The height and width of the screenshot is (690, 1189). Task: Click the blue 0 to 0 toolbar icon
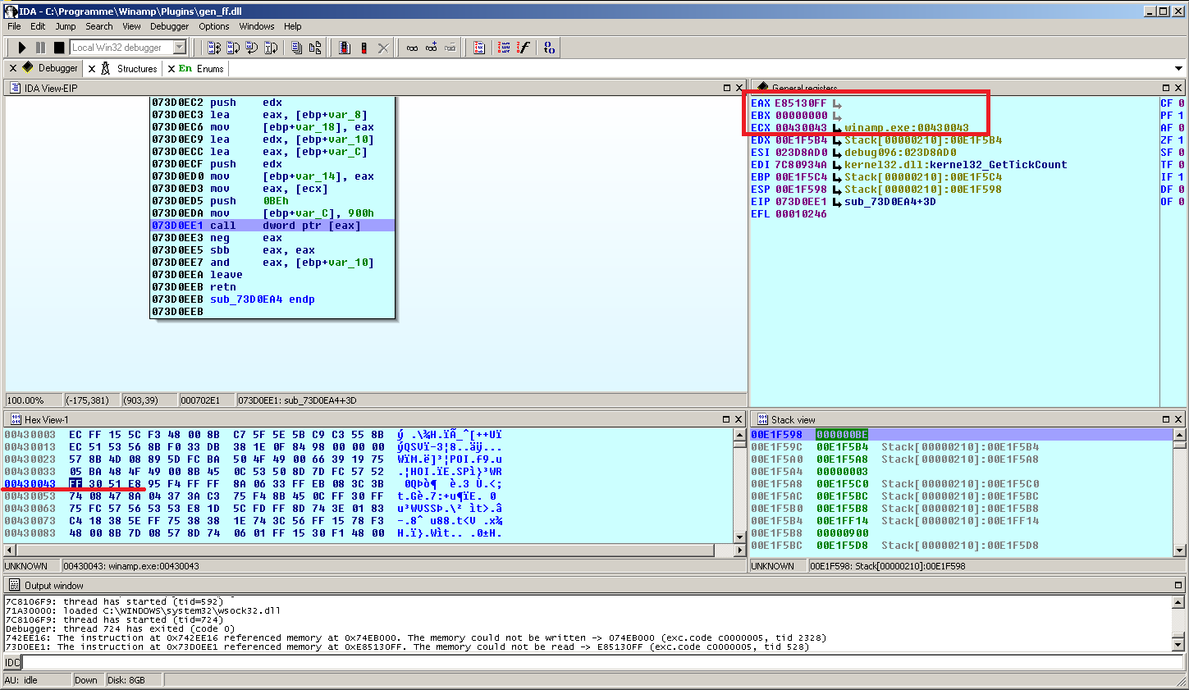point(549,48)
